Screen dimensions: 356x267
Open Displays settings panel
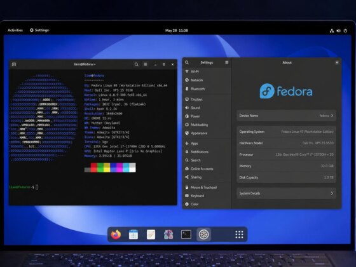[207, 99]
